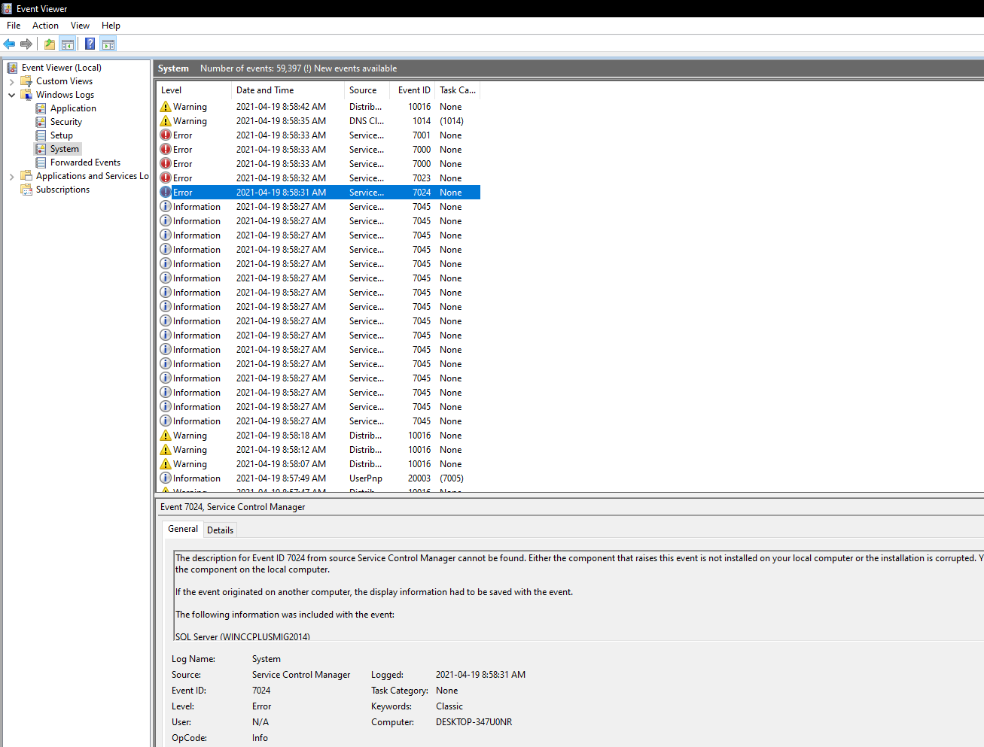
Task: Sort by Event ID column header
Action: pos(413,90)
